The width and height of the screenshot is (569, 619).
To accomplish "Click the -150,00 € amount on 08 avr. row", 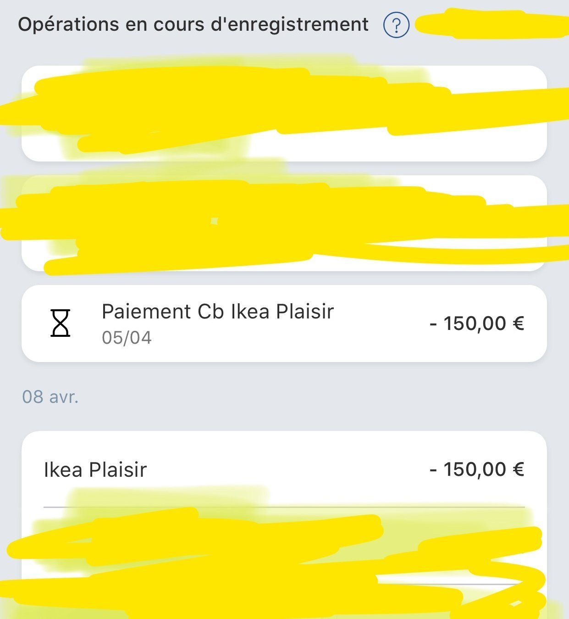I will point(477,469).
